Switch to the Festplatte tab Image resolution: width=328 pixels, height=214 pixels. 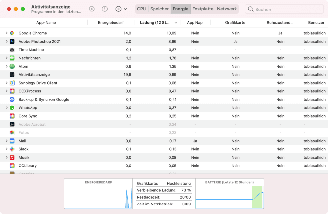pos(203,9)
